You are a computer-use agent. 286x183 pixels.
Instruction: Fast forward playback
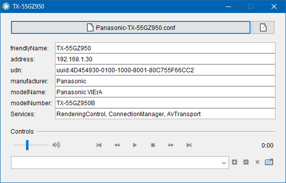coord(171,145)
